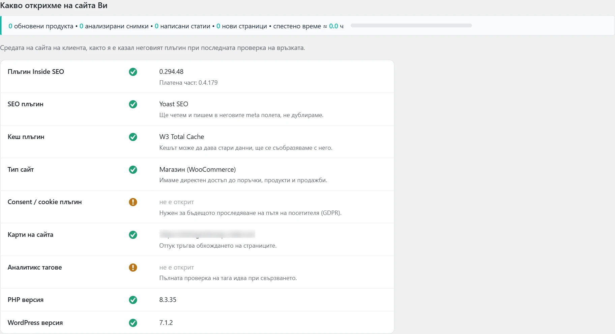Click the PHP version value "8.3.35"
Image resolution: width=615 pixels, height=334 pixels.
tap(168, 300)
